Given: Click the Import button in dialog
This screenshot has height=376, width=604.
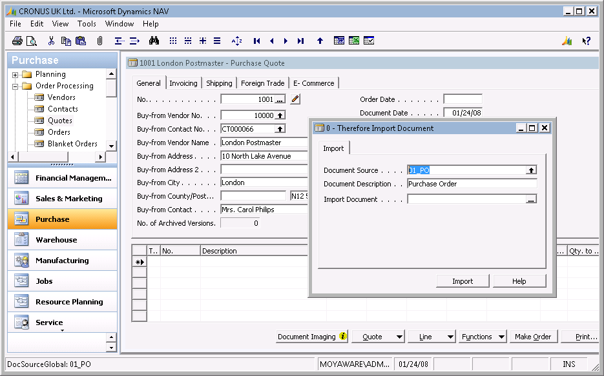Looking at the screenshot, I should [463, 281].
